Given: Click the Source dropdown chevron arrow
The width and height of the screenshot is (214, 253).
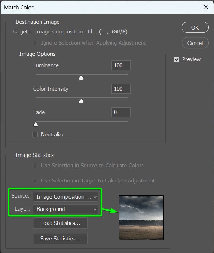Looking at the screenshot, I should (x=95, y=197).
